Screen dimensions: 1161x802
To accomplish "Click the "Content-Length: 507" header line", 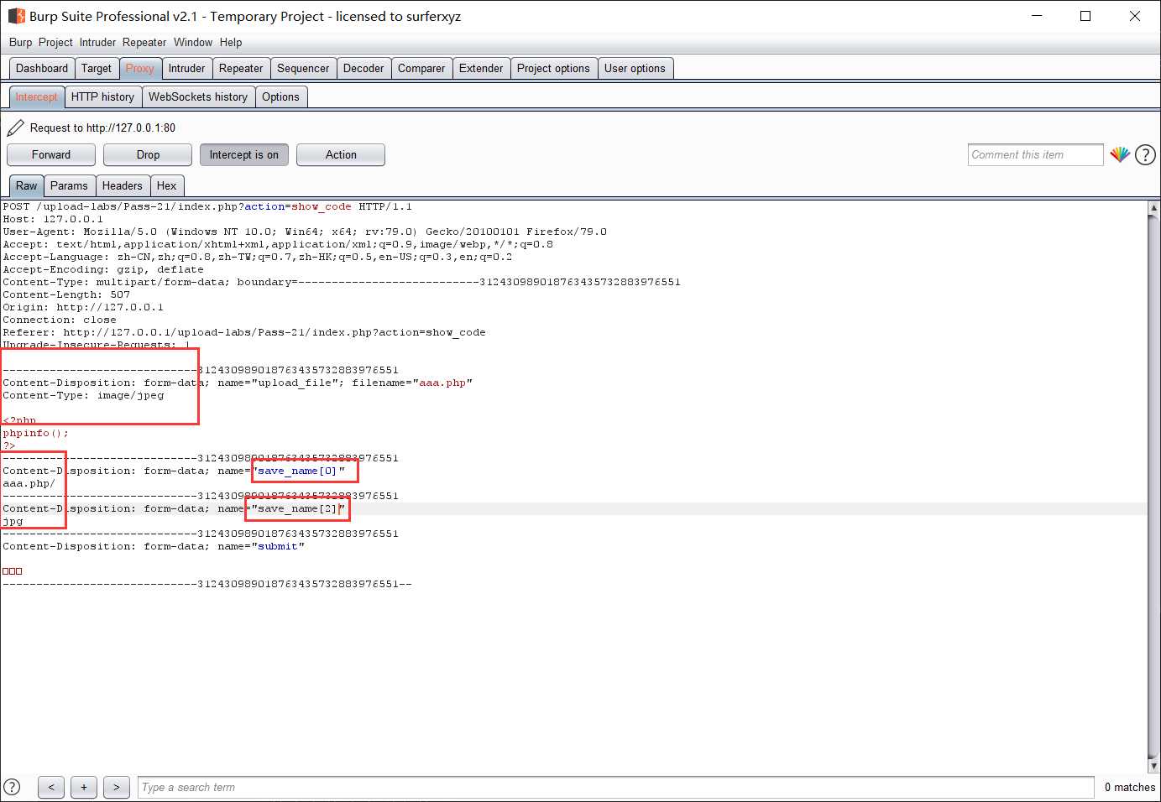I will [66, 294].
